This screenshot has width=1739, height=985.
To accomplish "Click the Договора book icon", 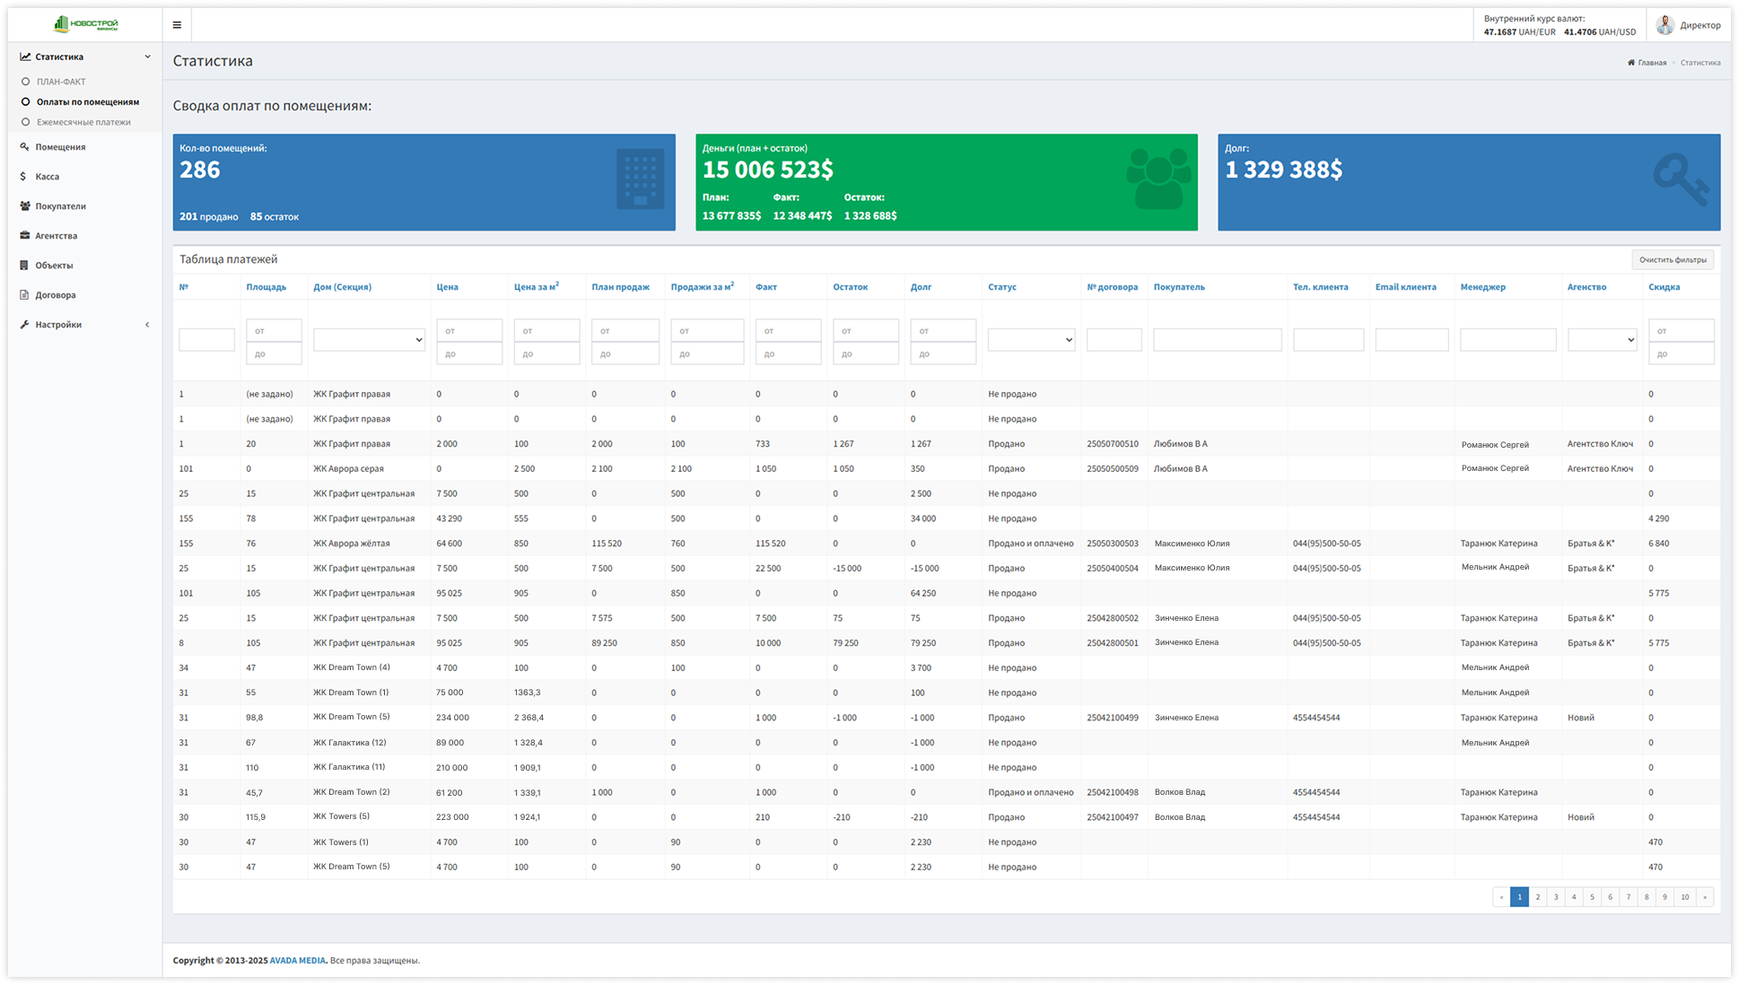I will coord(24,294).
